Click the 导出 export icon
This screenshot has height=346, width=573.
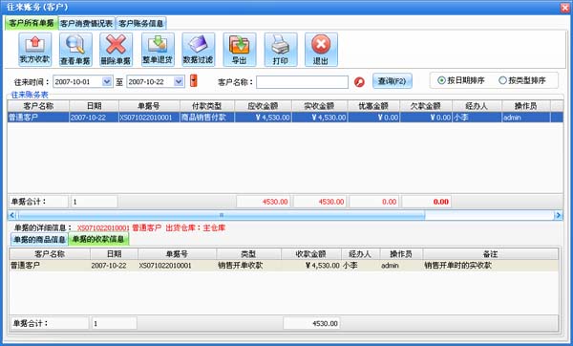click(240, 50)
